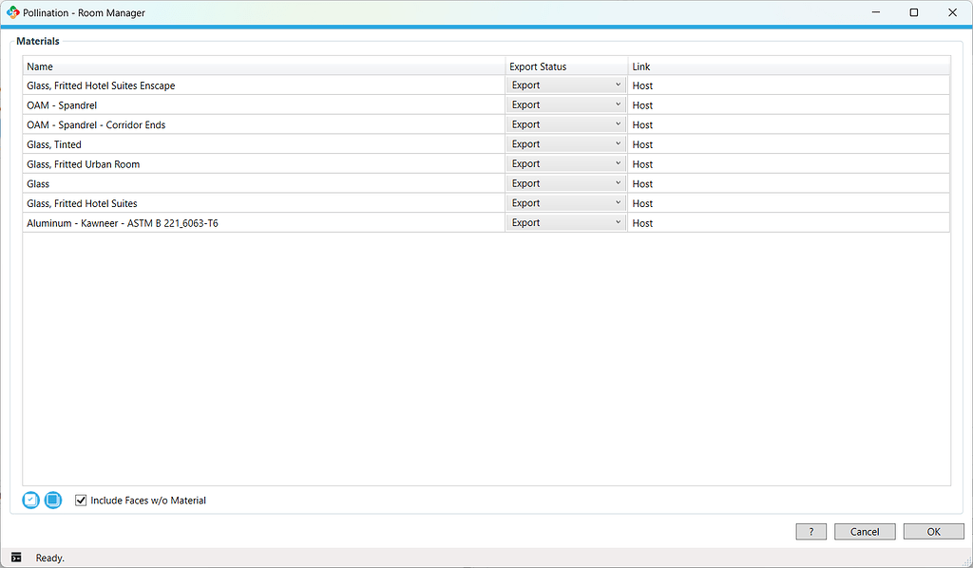Viewport: 973px width, 568px height.
Task: Toggle the Include Faces w/o Material checkbox
Action: pos(81,499)
